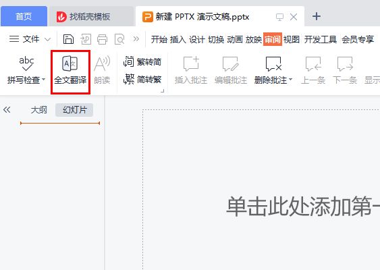Expand the 删除批注 dropdown arrow
380x270 pixels.
291,80
